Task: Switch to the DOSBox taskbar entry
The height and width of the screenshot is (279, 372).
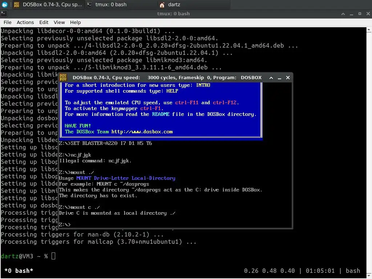Action: pos(48,4)
